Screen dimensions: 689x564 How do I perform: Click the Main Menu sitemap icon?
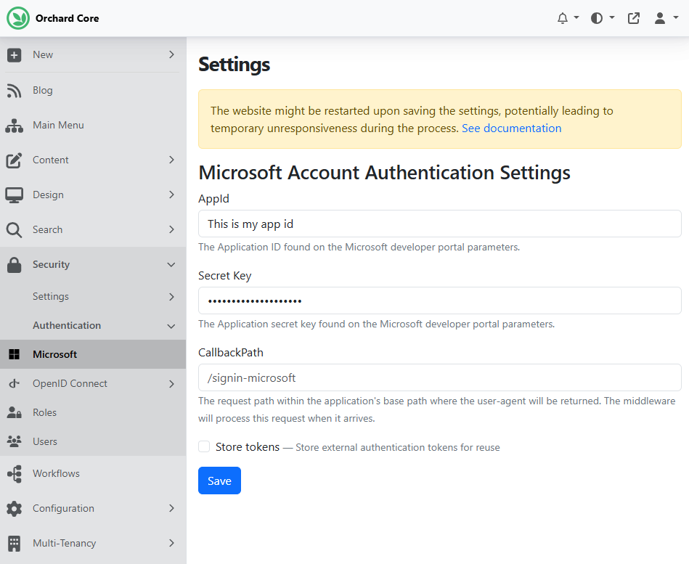pyautogui.click(x=14, y=126)
